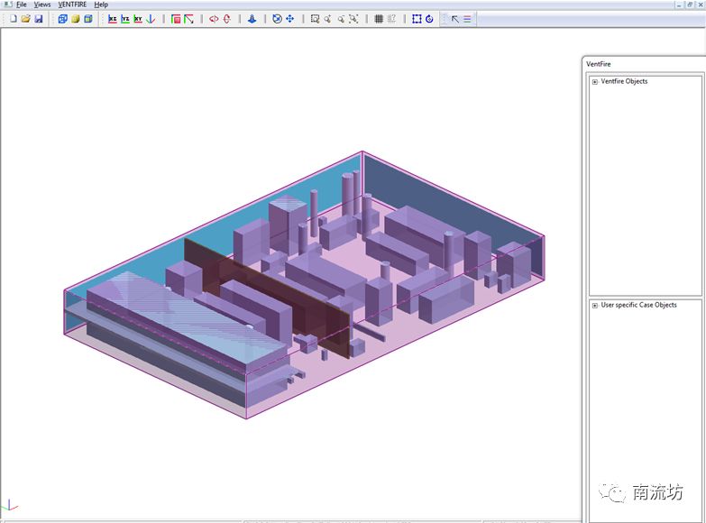Click the User specific Case Objects label

tap(638, 306)
